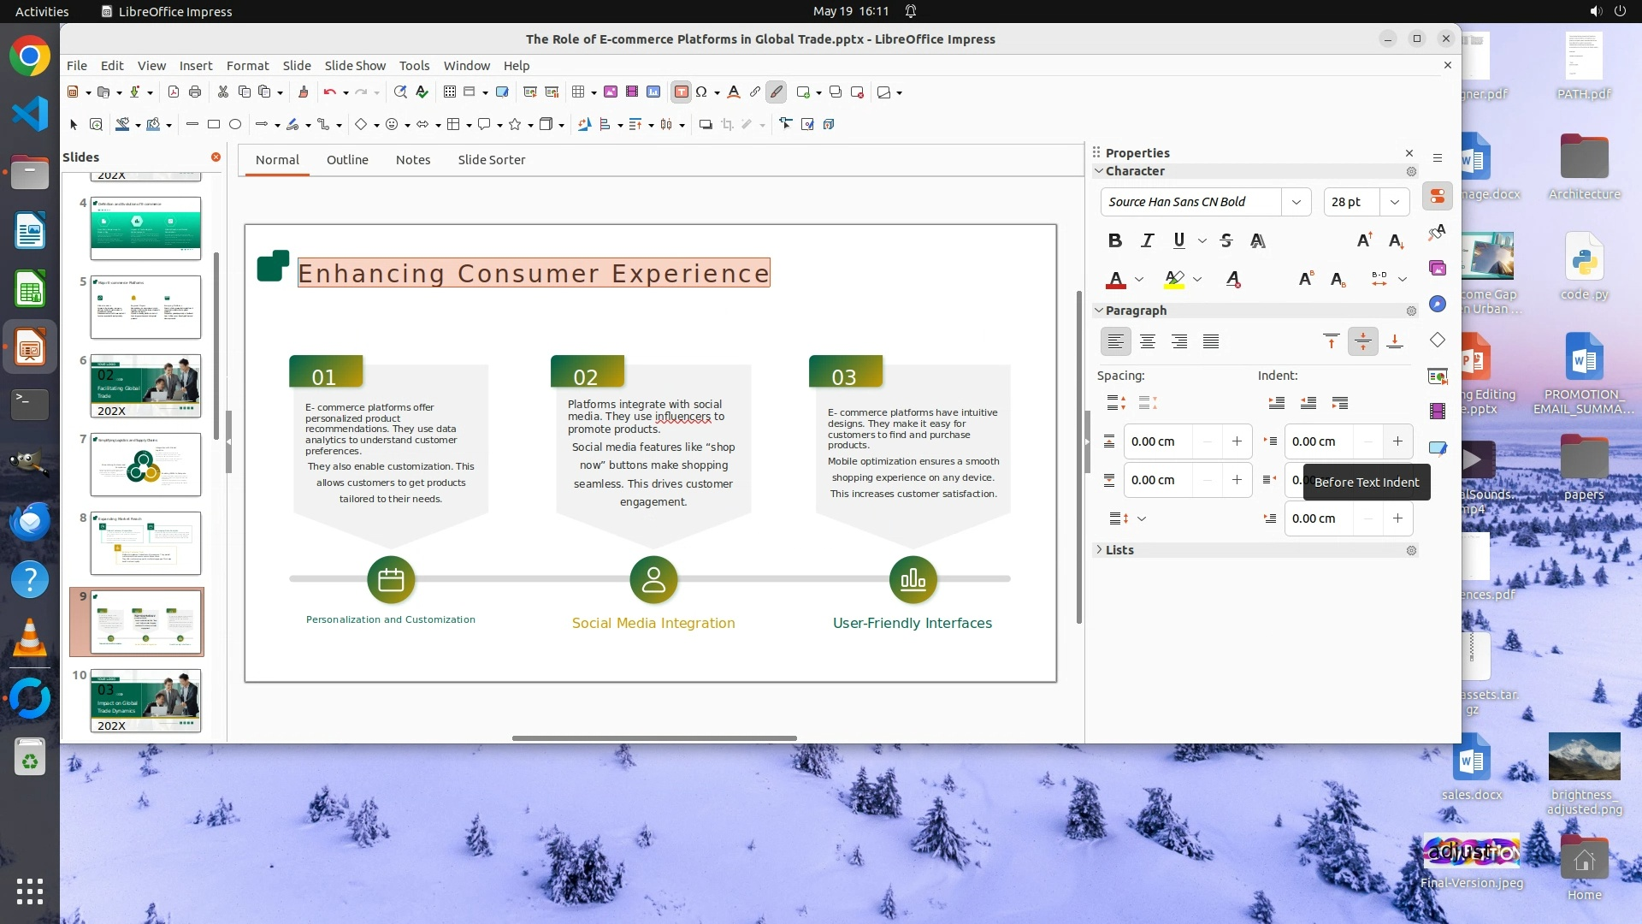Switch to the Slide Sorter tab
This screenshot has width=1642, height=924.
pyautogui.click(x=491, y=160)
